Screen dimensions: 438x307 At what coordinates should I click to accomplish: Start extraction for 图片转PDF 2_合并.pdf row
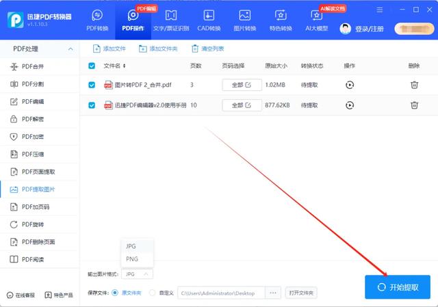coord(350,85)
